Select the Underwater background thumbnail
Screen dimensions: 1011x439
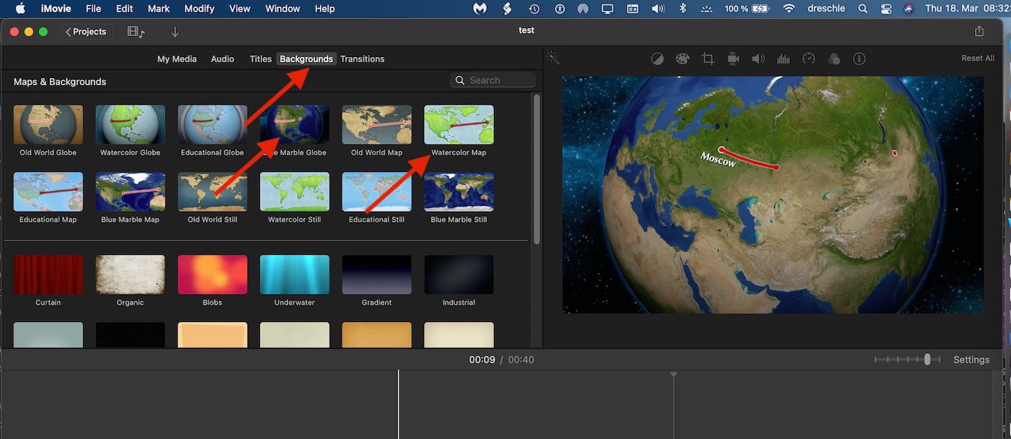295,274
